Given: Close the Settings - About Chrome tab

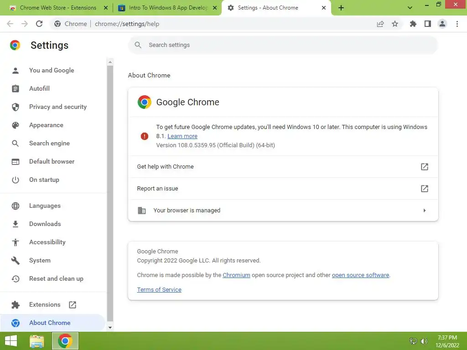Looking at the screenshot, I should [324, 8].
